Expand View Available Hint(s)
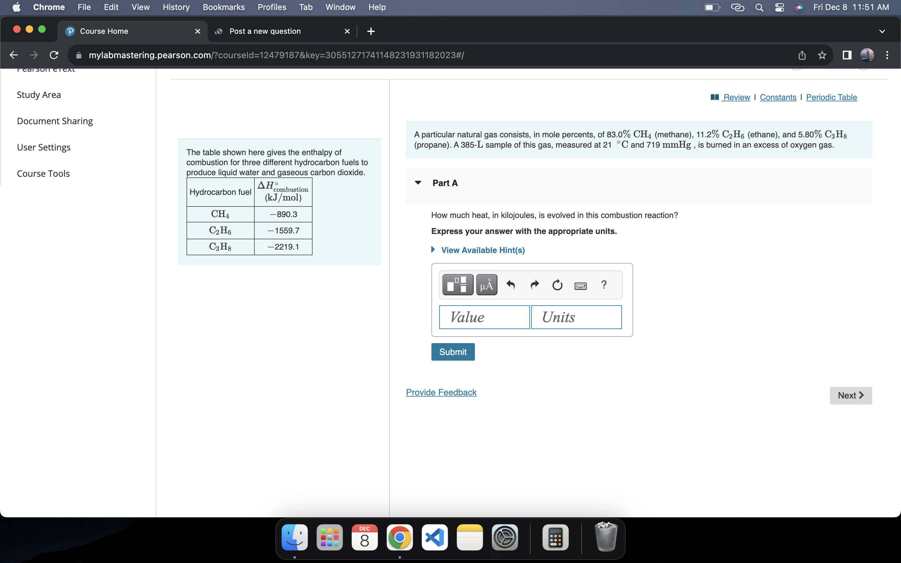Viewport: 901px width, 563px height. 482,250
